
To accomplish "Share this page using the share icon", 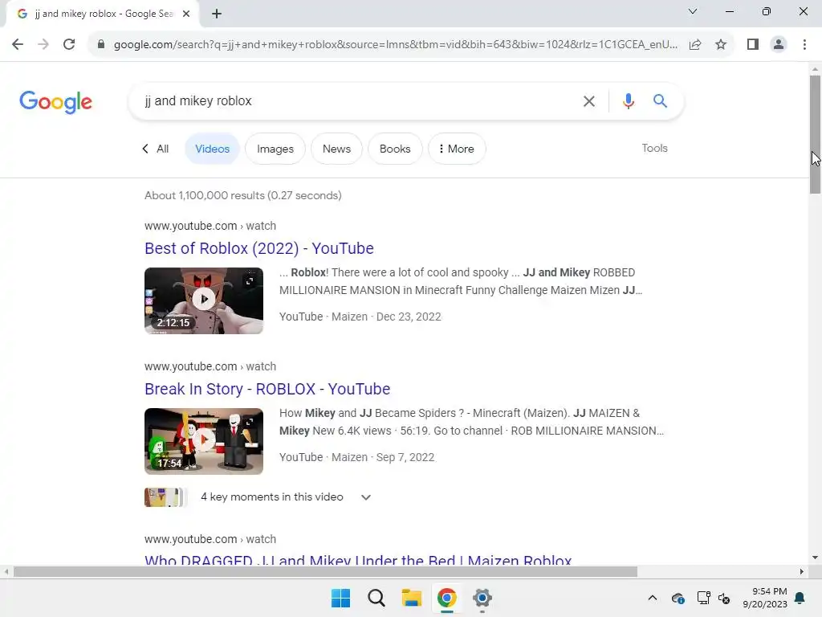I will (695, 44).
